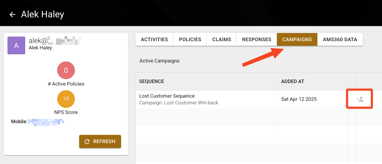Click the back arrow icon

12,15
